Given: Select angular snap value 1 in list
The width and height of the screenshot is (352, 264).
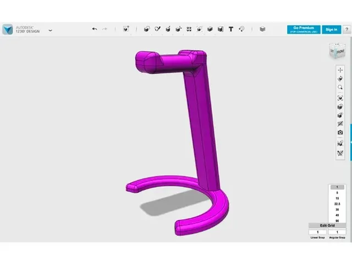Looking at the screenshot, I should (x=337, y=187).
